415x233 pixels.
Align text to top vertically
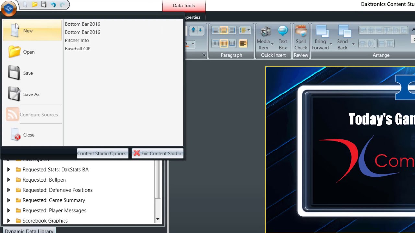[216, 43]
